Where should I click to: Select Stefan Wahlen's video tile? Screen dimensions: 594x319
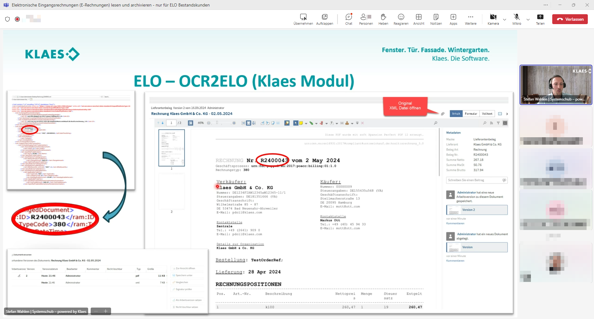click(x=556, y=85)
